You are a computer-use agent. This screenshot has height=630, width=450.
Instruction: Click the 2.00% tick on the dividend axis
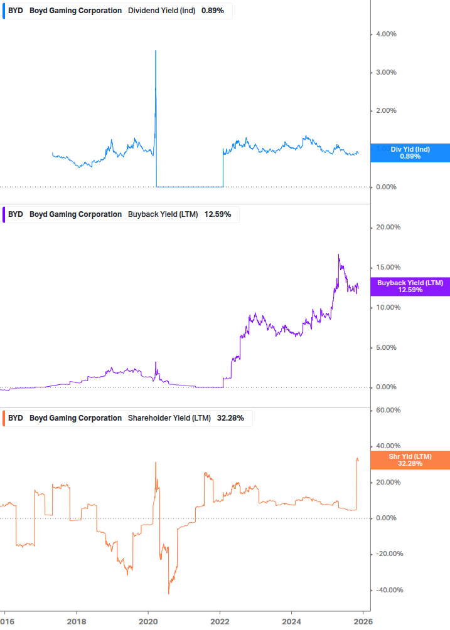click(386, 110)
